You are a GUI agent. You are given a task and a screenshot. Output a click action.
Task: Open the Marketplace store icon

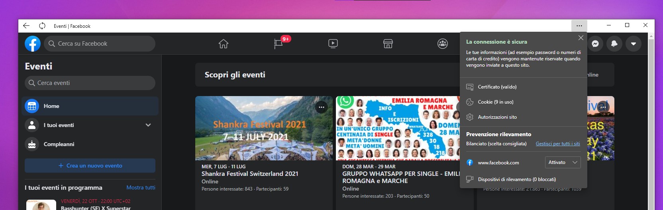388,44
